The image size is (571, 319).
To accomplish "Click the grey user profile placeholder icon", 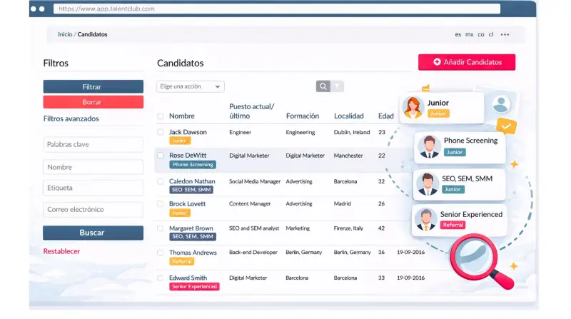I will (501, 104).
